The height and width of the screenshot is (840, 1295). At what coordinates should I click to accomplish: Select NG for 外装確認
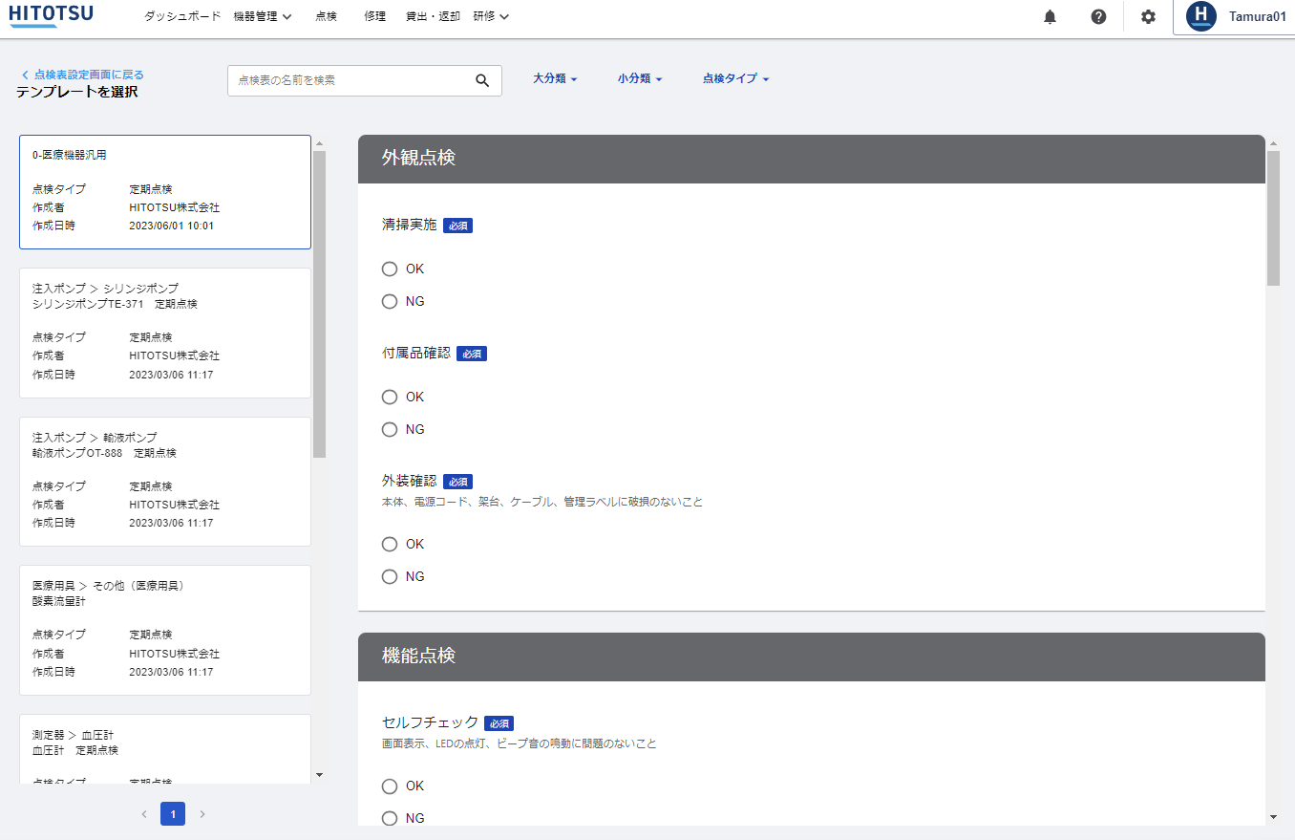click(390, 576)
